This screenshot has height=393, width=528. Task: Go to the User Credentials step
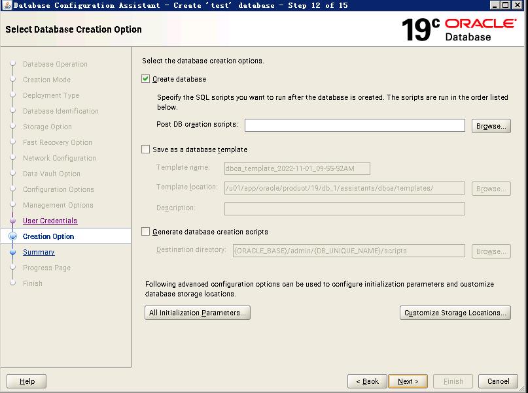(50, 221)
